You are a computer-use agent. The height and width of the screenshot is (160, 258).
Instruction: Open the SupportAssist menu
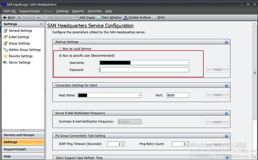pos(29,11)
